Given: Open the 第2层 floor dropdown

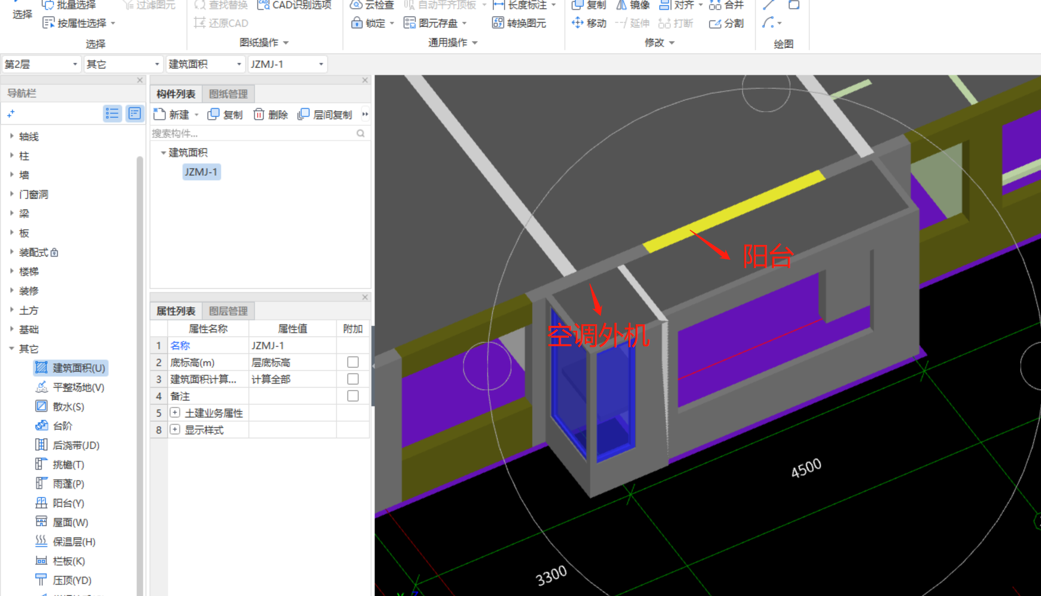Looking at the screenshot, I should [x=41, y=64].
